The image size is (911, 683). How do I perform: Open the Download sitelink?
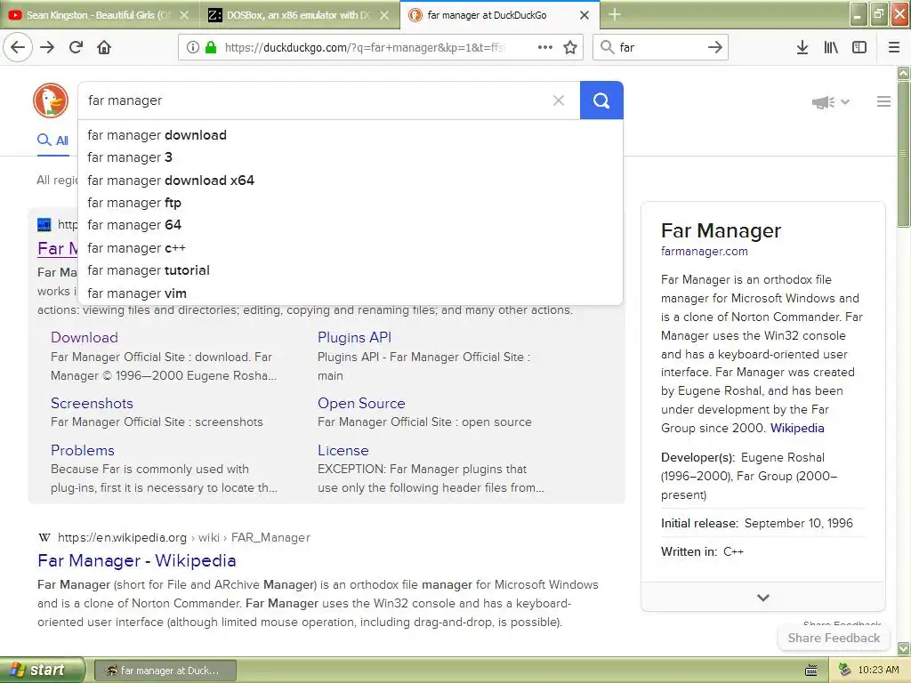(x=85, y=337)
